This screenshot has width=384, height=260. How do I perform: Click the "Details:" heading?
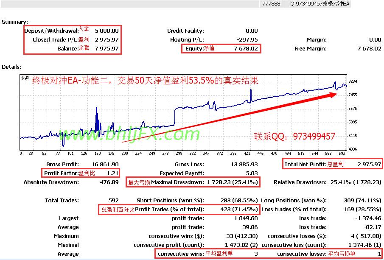[x=11, y=67]
